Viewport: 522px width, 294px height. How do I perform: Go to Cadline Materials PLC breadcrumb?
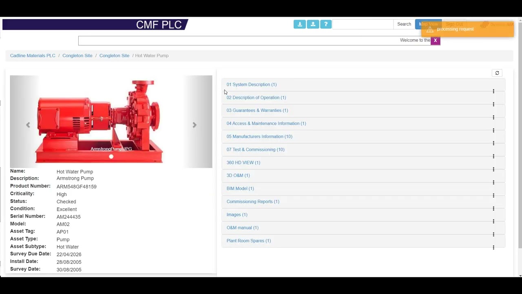pos(33,56)
